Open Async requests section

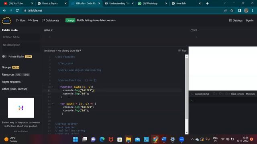(11, 82)
